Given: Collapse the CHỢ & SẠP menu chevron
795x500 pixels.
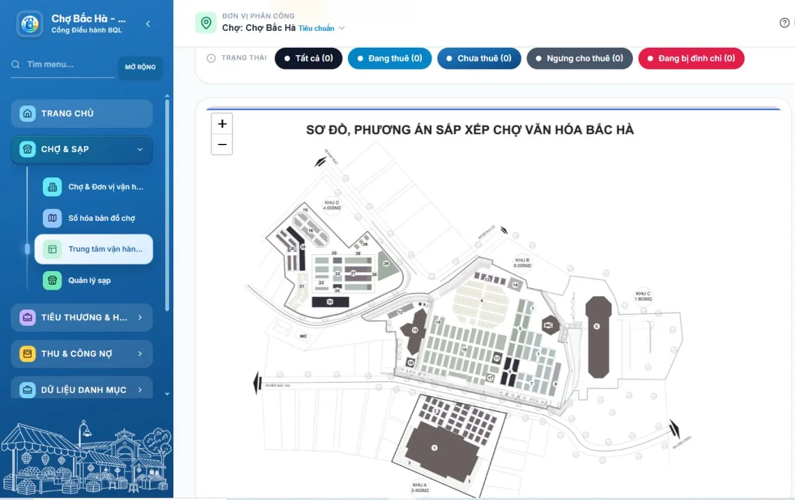Looking at the screenshot, I should coord(140,150).
